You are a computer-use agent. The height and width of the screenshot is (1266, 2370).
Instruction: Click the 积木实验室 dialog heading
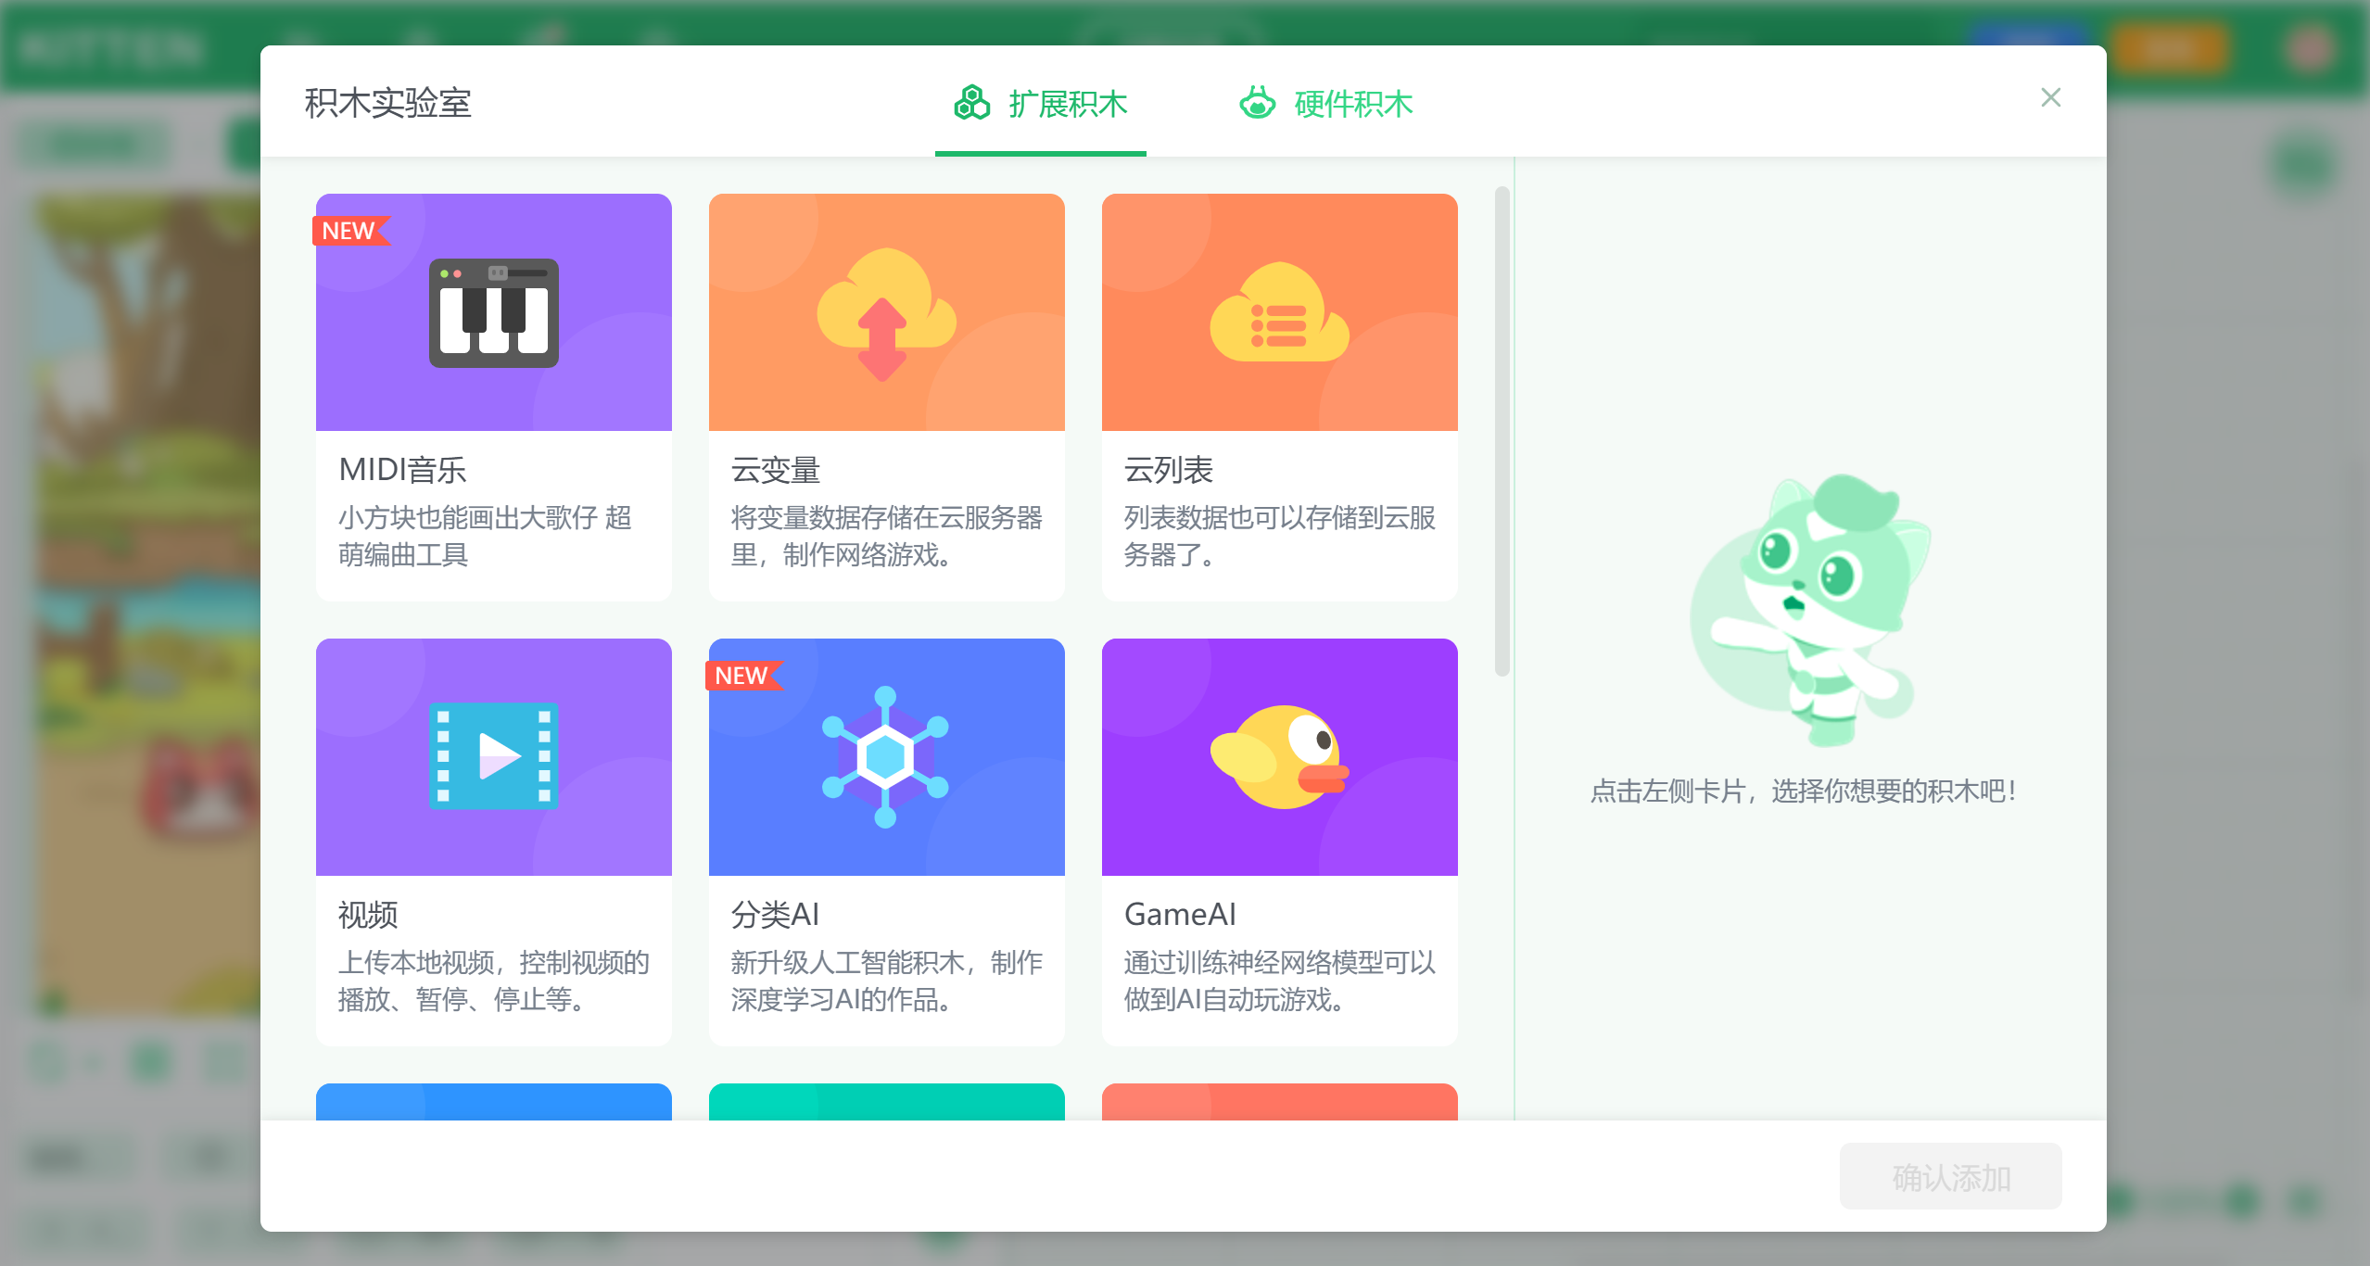coord(388,103)
